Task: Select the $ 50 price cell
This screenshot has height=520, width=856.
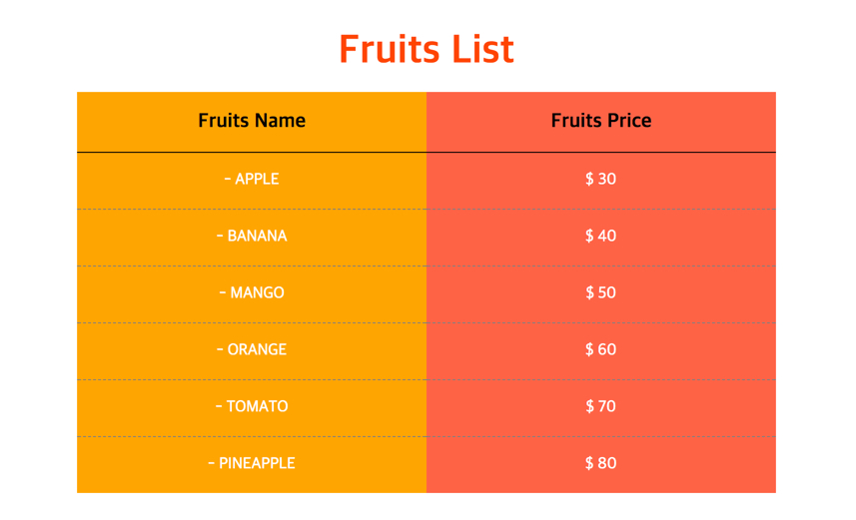Action: point(601,292)
